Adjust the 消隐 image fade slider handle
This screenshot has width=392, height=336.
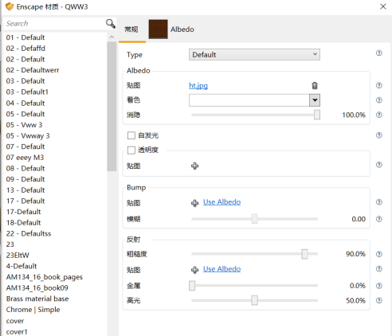click(x=317, y=115)
